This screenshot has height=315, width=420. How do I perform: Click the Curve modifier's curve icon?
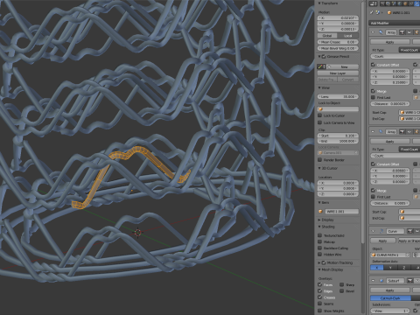(x=381, y=231)
